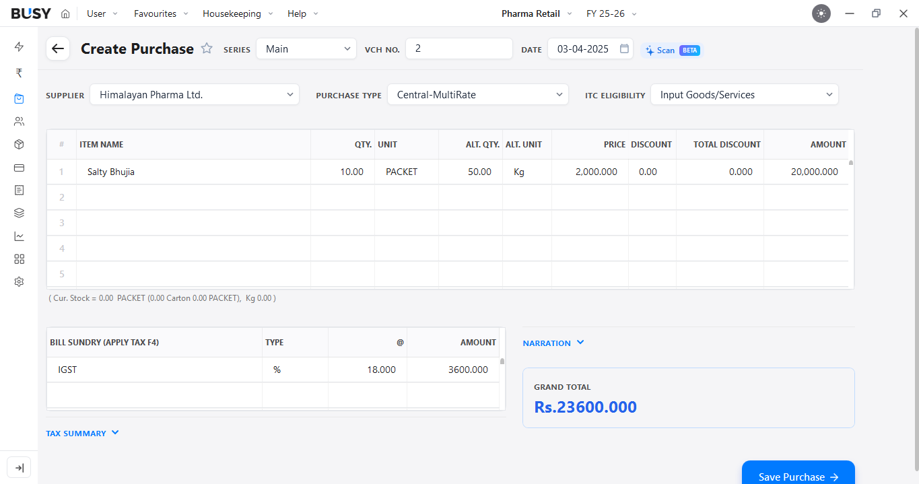Mark Create Purchase as favourite star
Screen dimensions: 919x484
click(x=207, y=48)
